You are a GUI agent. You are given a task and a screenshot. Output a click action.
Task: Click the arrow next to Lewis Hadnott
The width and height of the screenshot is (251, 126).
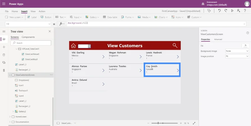coord(178,57)
